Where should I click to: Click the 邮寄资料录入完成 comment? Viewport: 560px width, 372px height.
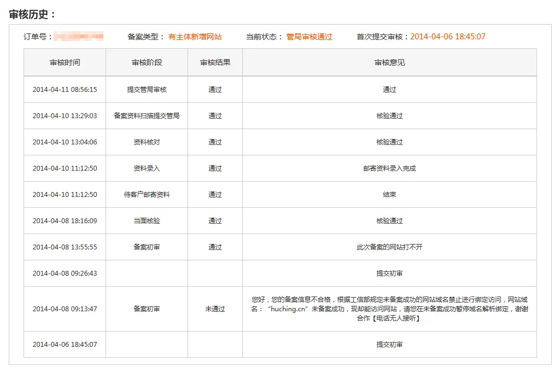point(389,168)
